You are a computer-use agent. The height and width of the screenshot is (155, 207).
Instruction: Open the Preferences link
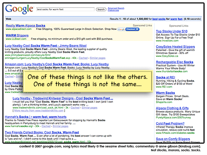point(113,10)
